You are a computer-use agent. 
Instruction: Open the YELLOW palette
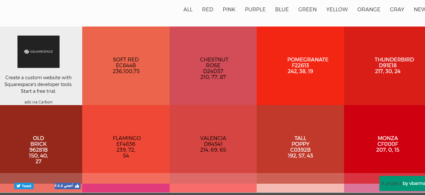[337, 9]
